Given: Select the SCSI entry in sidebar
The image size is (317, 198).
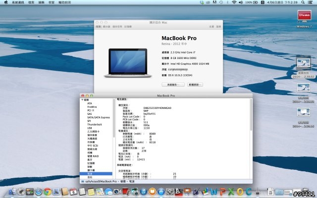Looking at the screenshot, I should (x=93, y=146).
